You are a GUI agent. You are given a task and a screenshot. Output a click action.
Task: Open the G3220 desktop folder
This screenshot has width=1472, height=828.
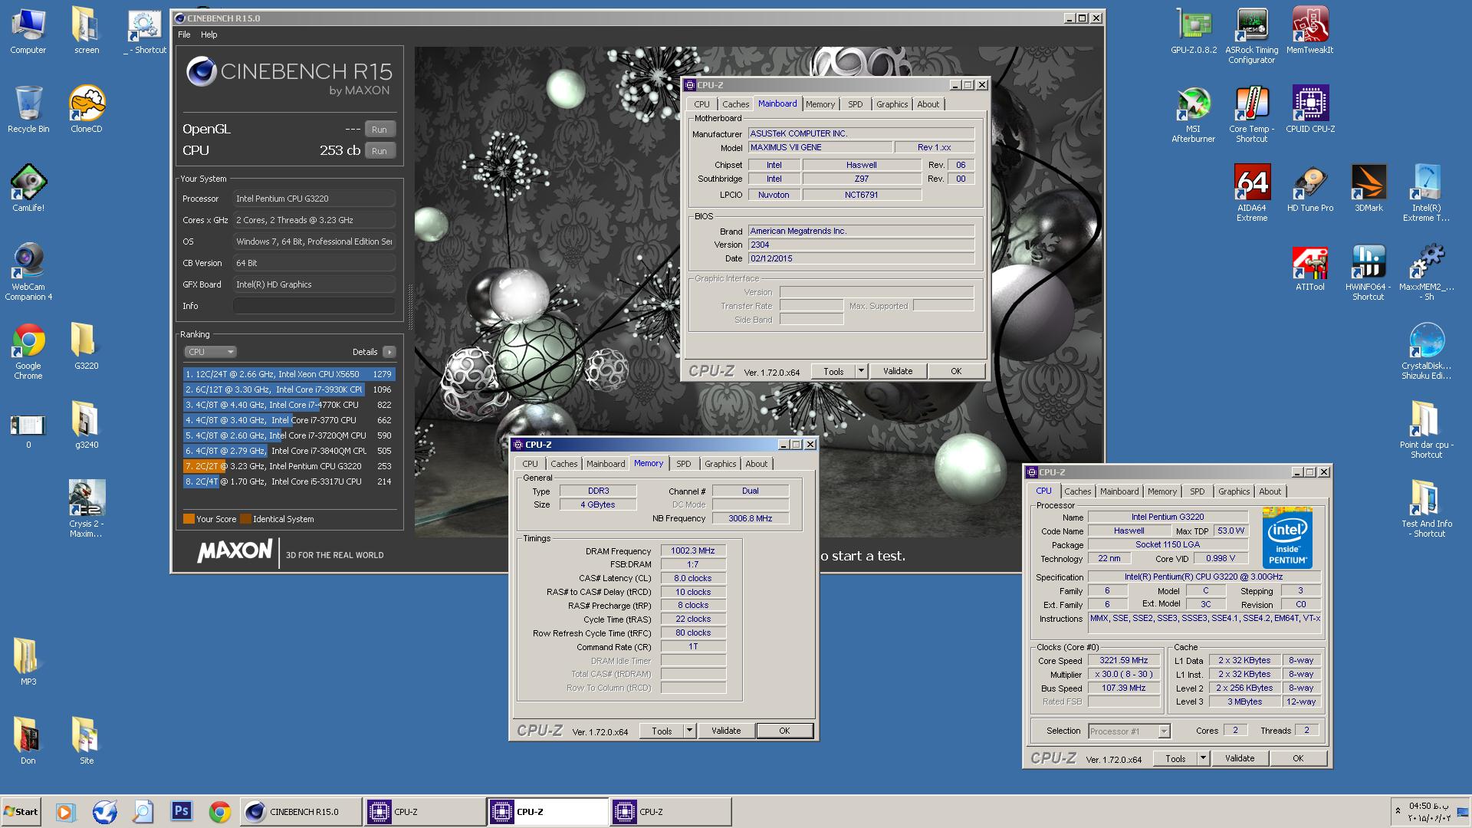coord(87,347)
